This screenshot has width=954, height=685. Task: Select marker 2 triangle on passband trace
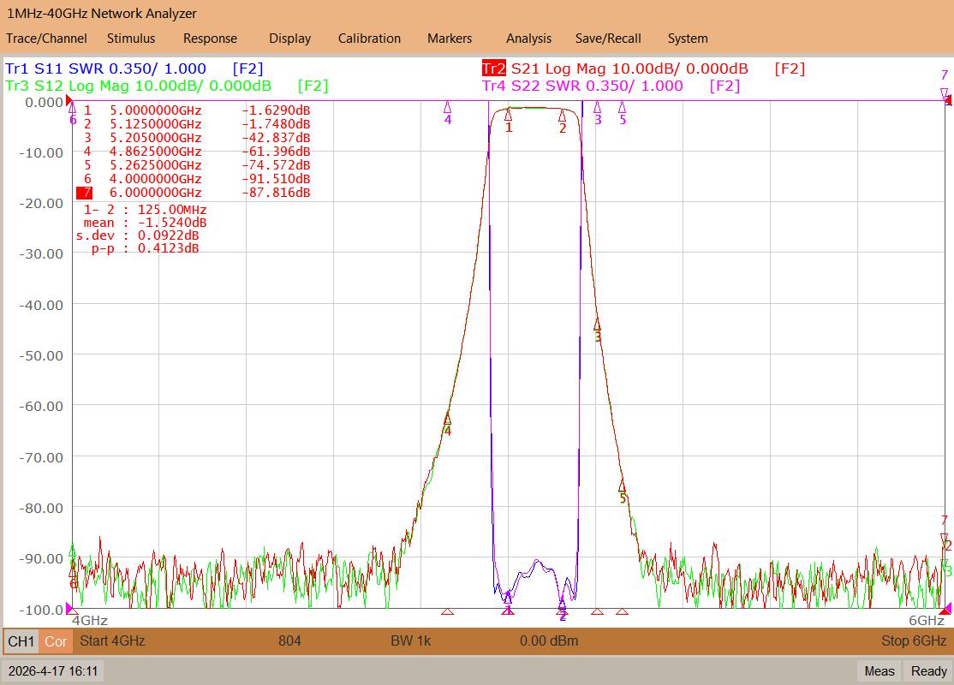pyautogui.click(x=562, y=115)
